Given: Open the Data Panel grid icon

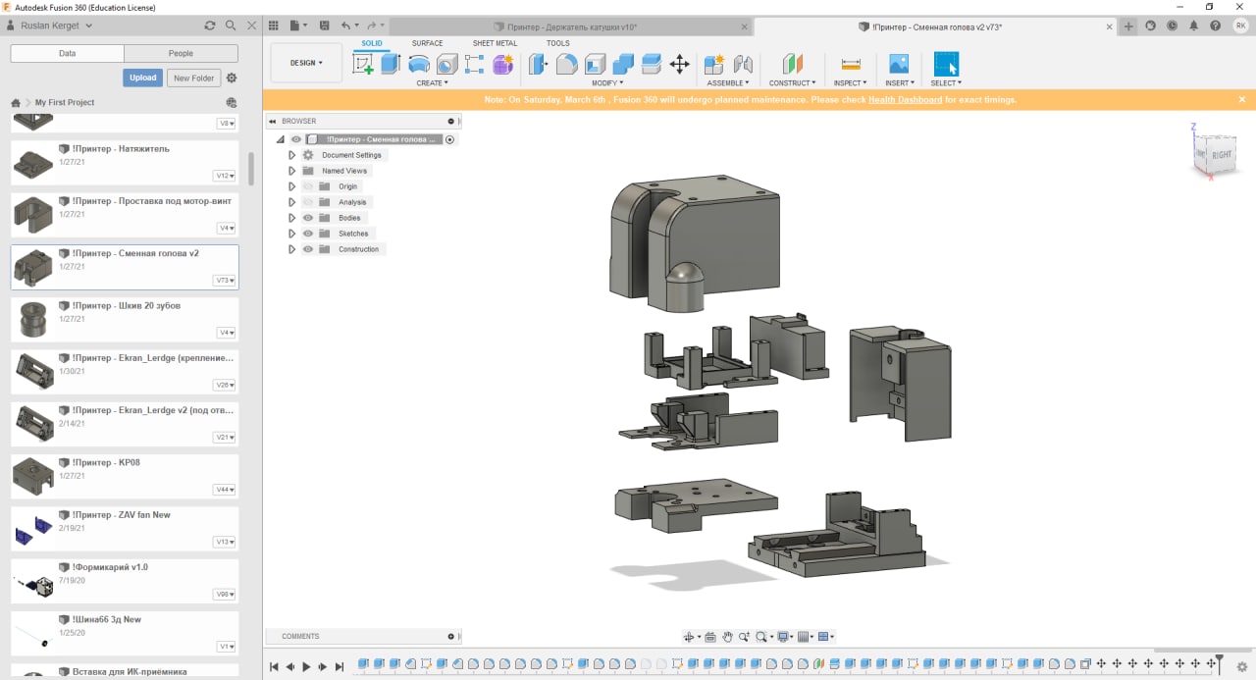Looking at the screenshot, I should click(x=274, y=26).
